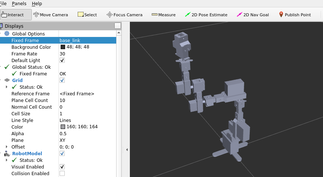Expand the RobotModel Status Ok row

click(x=7, y=160)
